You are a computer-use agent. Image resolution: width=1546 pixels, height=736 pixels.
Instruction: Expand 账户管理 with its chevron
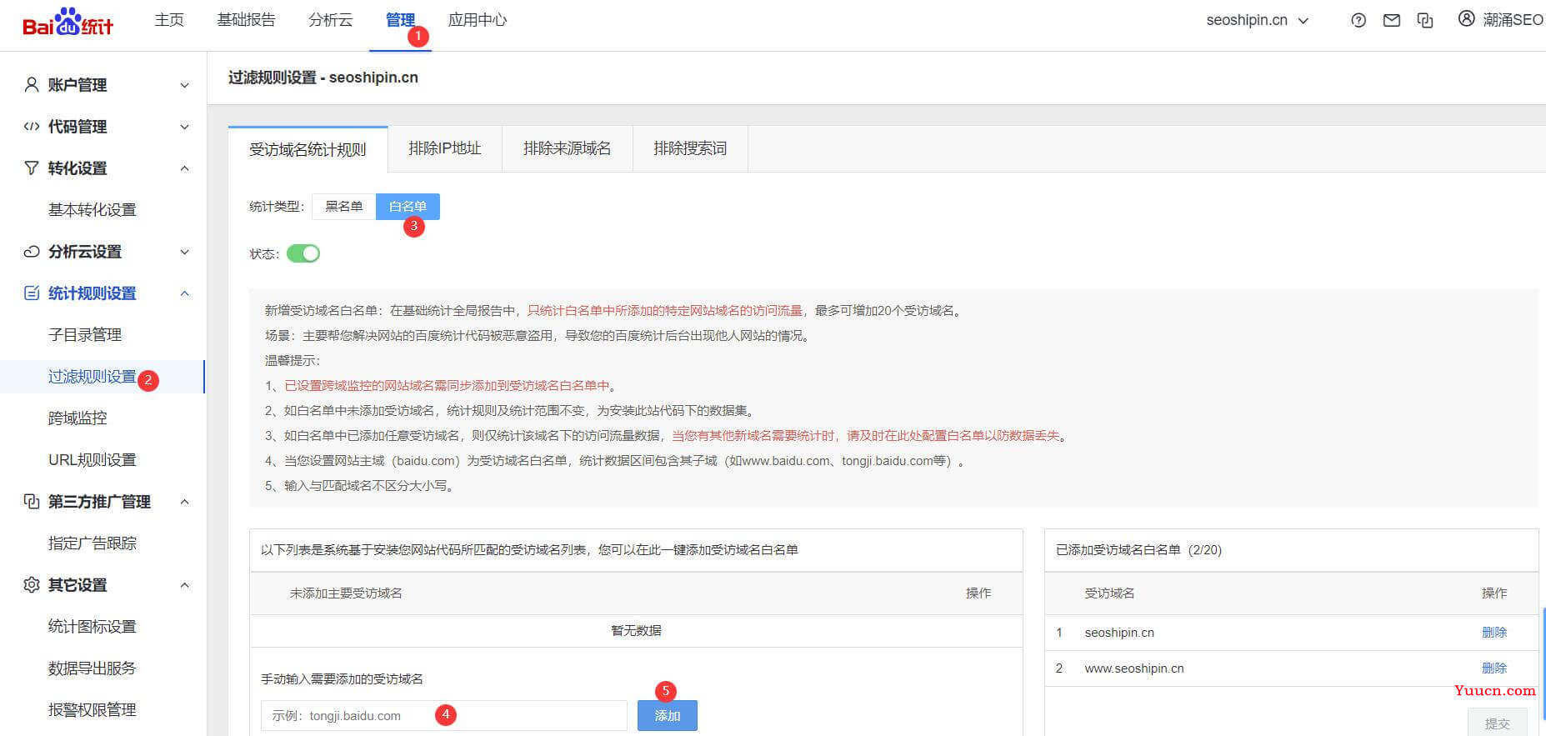(x=185, y=85)
